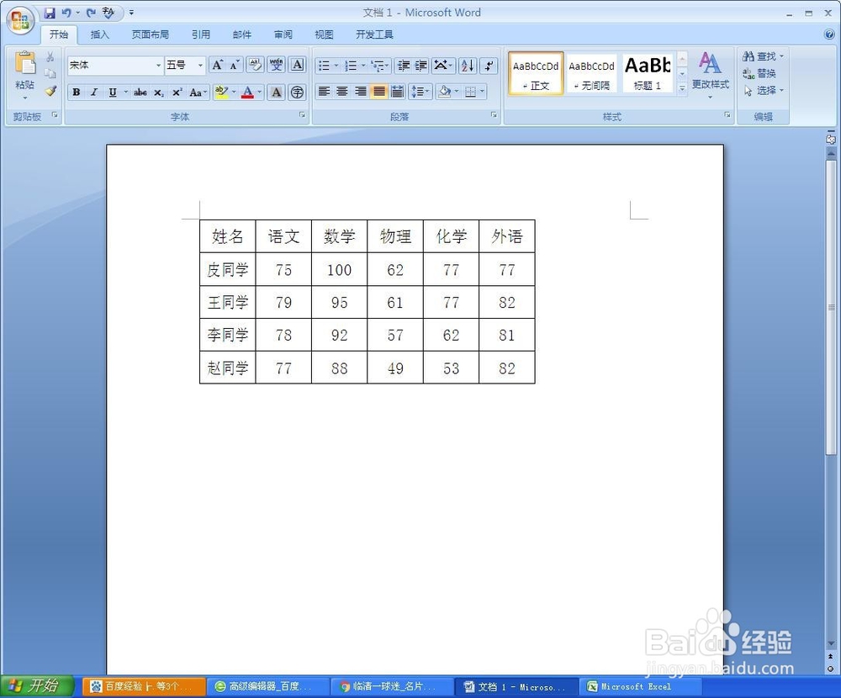Click the Microsoft Excel taskbar button
This screenshot has width=841, height=698.
click(636, 686)
